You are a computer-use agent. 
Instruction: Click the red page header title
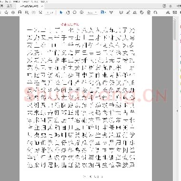pos(70,24)
